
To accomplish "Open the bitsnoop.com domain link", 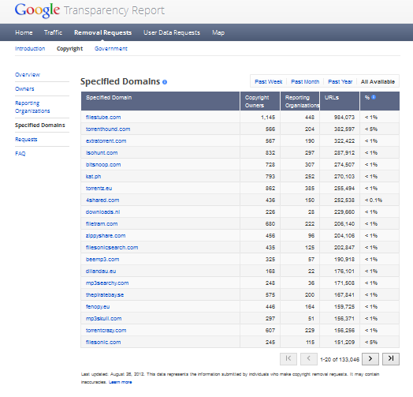I will [x=103, y=165].
